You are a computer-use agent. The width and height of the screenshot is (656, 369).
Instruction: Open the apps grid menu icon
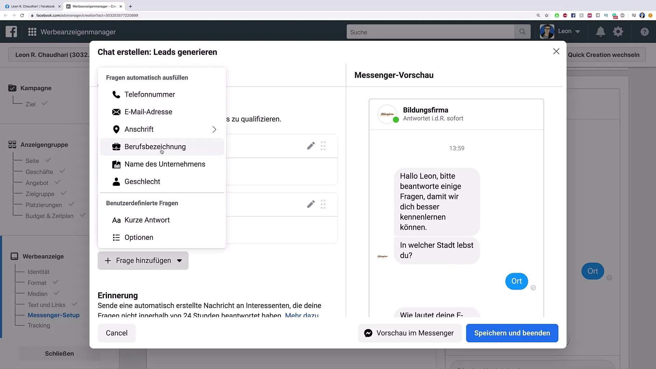coord(32,32)
